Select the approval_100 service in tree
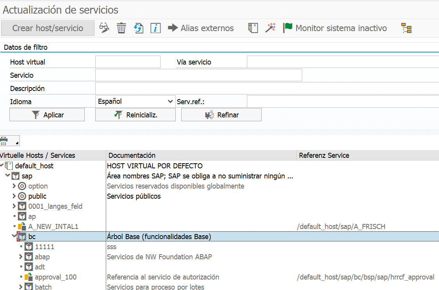439x290 pixels. click(55, 277)
